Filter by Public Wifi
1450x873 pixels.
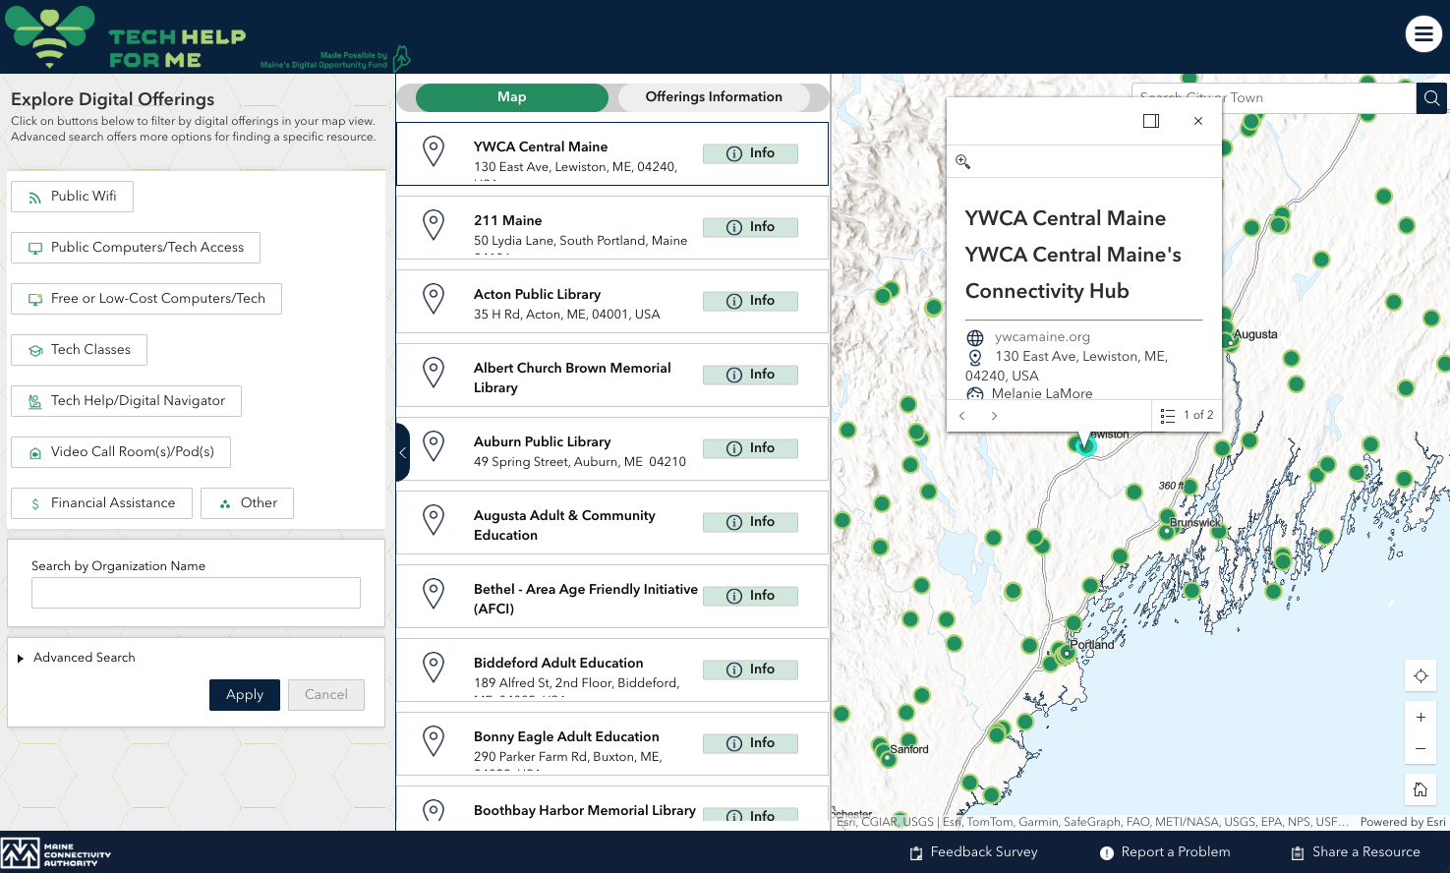coord(73,197)
